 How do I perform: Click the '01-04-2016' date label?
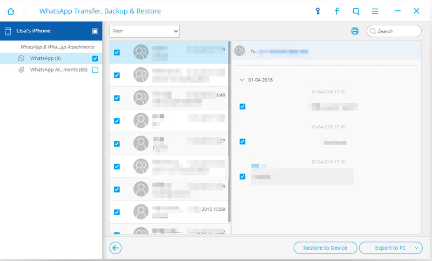click(260, 80)
